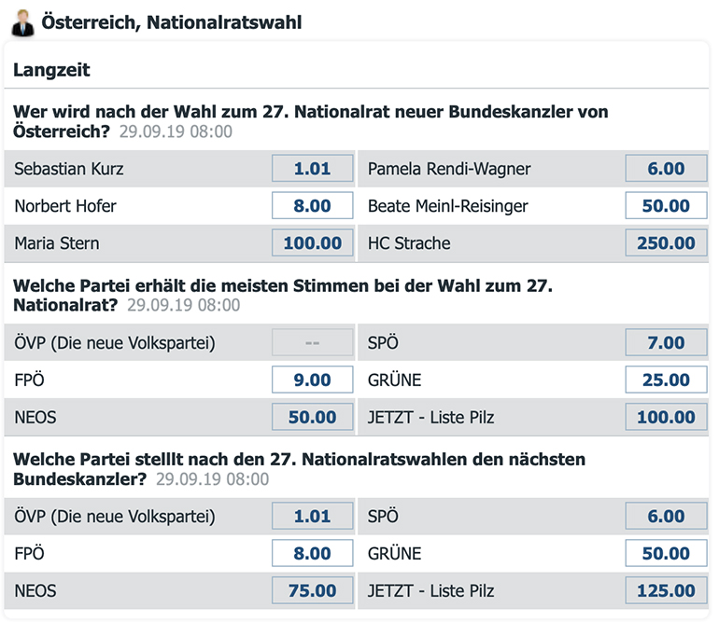
Task: Select Maria Stern odds 100.00
Action: (312, 243)
